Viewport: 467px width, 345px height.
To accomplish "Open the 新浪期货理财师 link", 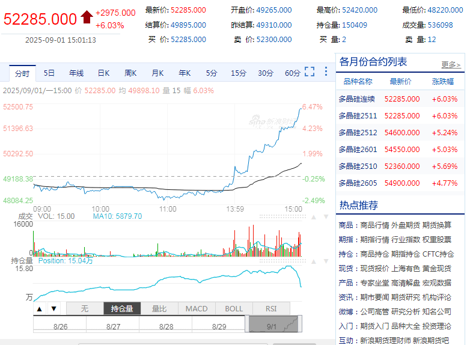I will click(x=385, y=341).
